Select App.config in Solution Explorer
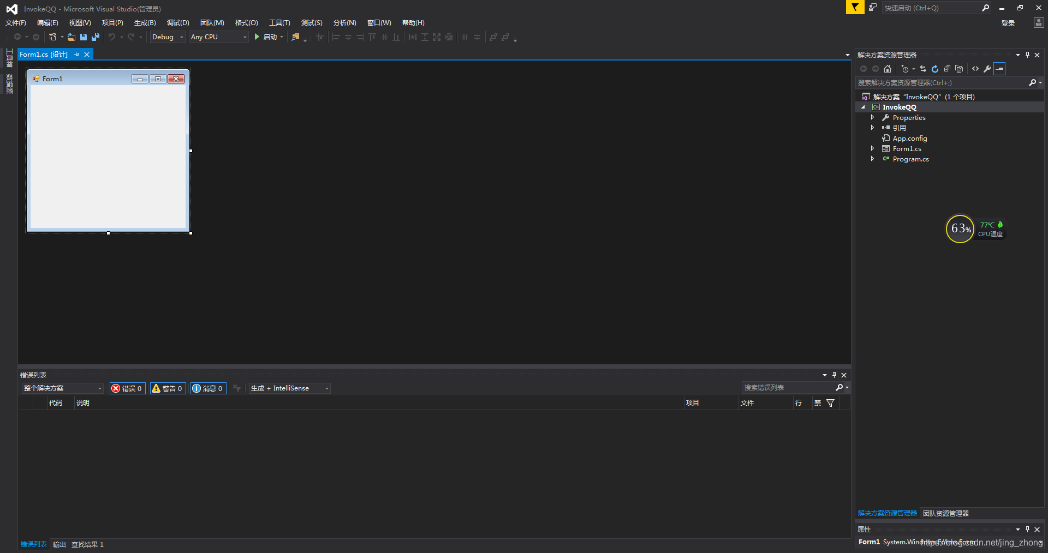This screenshot has height=553, width=1048. click(x=909, y=139)
